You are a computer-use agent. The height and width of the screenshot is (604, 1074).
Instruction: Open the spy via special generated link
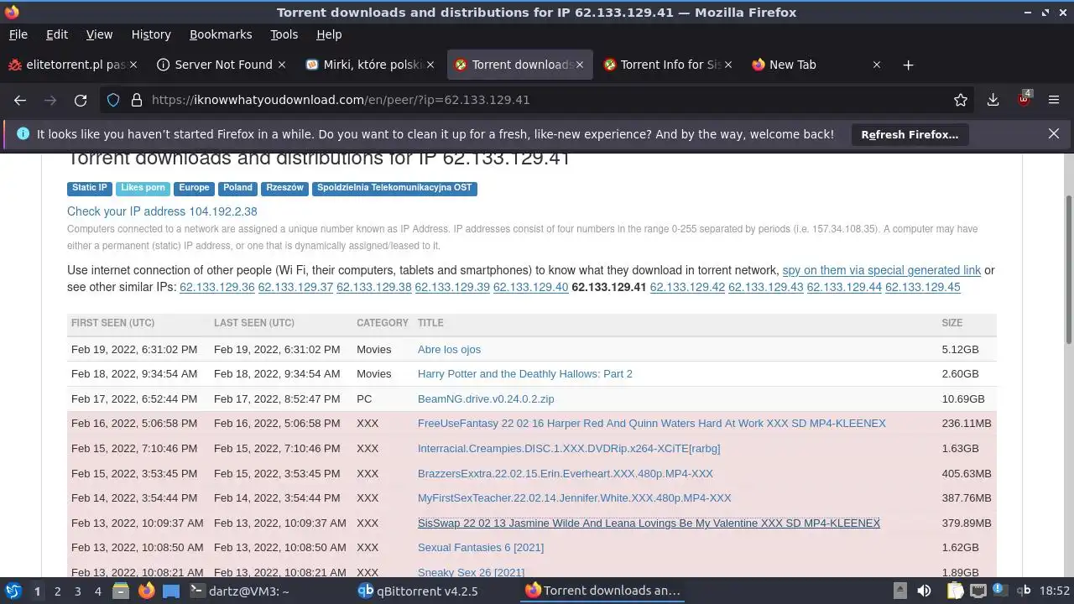click(882, 270)
